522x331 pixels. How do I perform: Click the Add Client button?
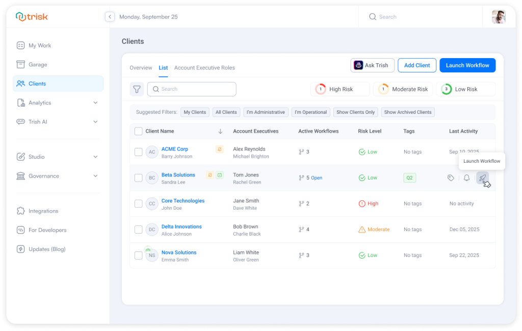pyautogui.click(x=416, y=65)
